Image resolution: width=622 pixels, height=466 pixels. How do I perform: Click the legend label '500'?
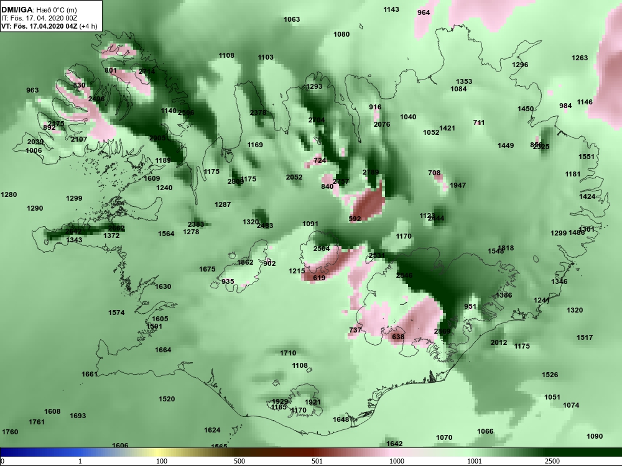coord(239,461)
